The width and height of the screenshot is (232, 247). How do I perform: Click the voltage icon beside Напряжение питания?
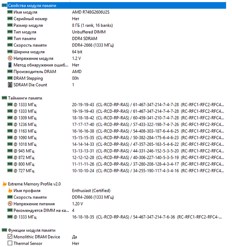[x=10, y=204]
